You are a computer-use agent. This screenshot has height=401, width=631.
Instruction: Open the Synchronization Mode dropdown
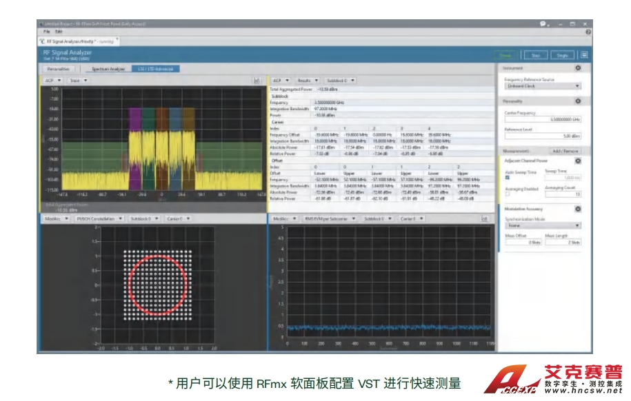(x=543, y=225)
